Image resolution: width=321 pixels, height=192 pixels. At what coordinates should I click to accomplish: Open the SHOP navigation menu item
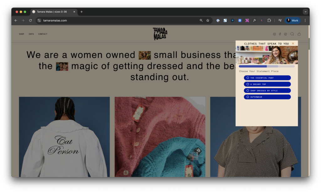pos(21,34)
